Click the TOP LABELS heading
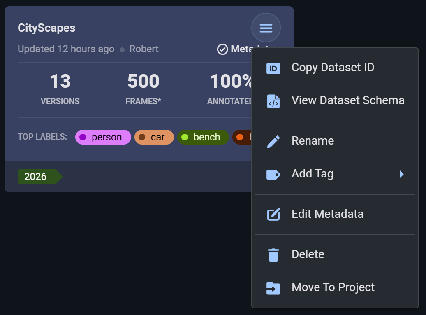Screen dimensions: 426x315 click(42, 137)
